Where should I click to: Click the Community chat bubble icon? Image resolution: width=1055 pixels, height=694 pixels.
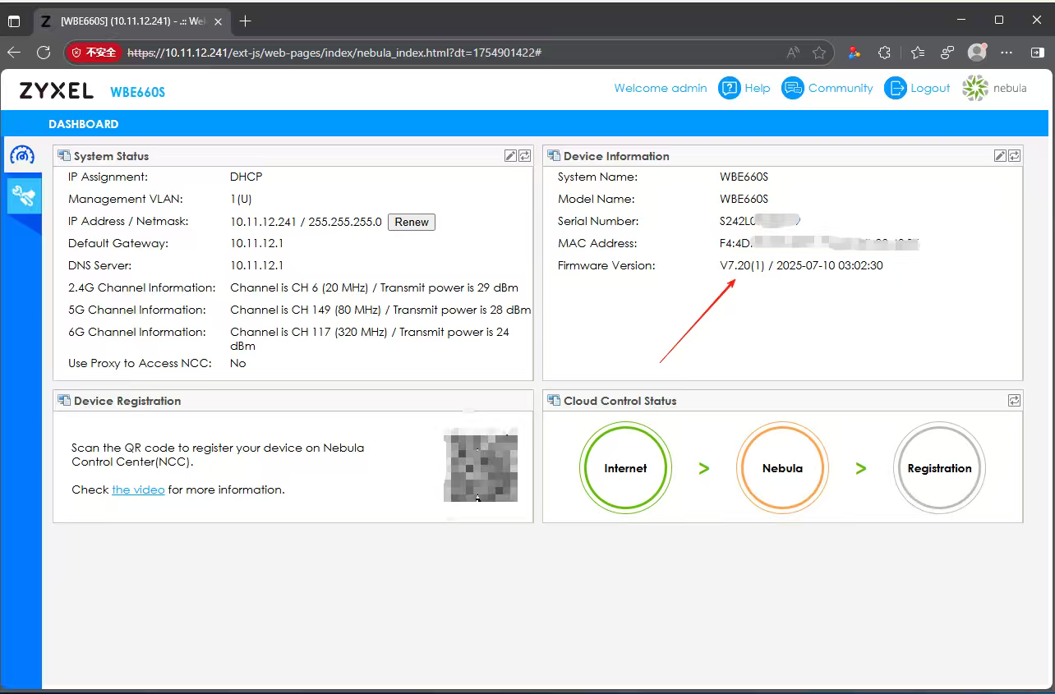click(x=792, y=88)
